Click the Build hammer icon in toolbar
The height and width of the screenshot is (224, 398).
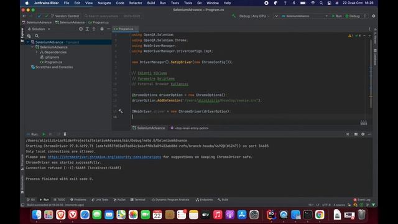[x=234, y=16]
